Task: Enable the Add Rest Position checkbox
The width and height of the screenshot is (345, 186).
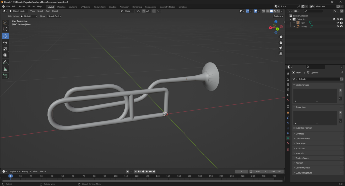Action: pyautogui.click(x=294, y=128)
